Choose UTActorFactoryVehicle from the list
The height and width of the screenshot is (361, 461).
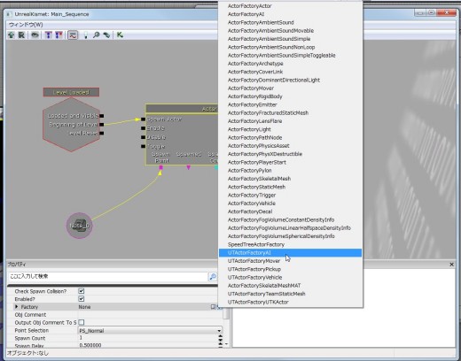pyautogui.click(x=290, y=278)
